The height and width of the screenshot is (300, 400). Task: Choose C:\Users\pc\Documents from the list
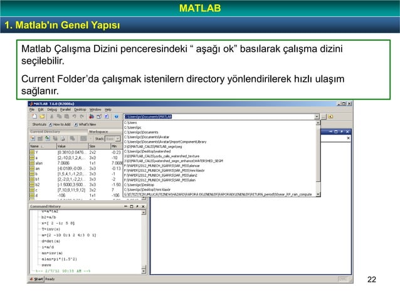[x=221, y=132]
